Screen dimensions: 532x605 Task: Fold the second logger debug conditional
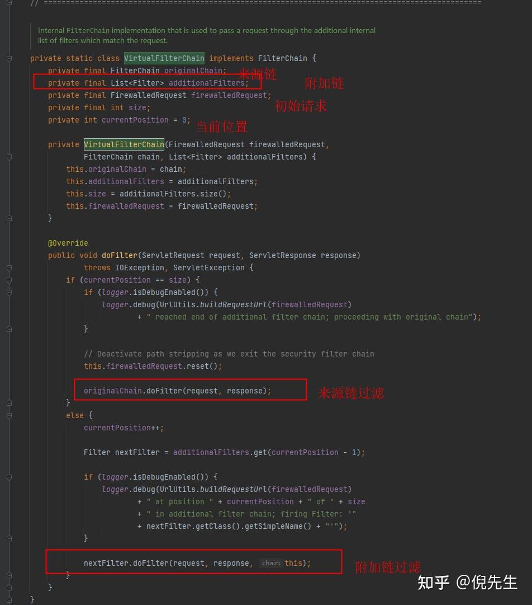pos(8,477)
